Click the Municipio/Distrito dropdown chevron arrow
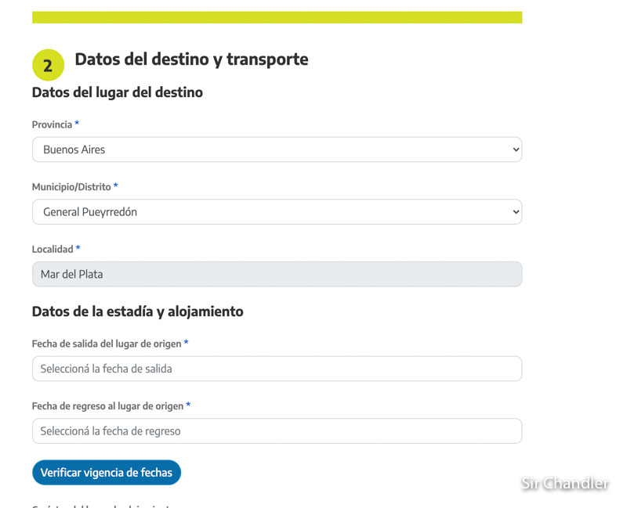The image size is (627, 508). 516,211
